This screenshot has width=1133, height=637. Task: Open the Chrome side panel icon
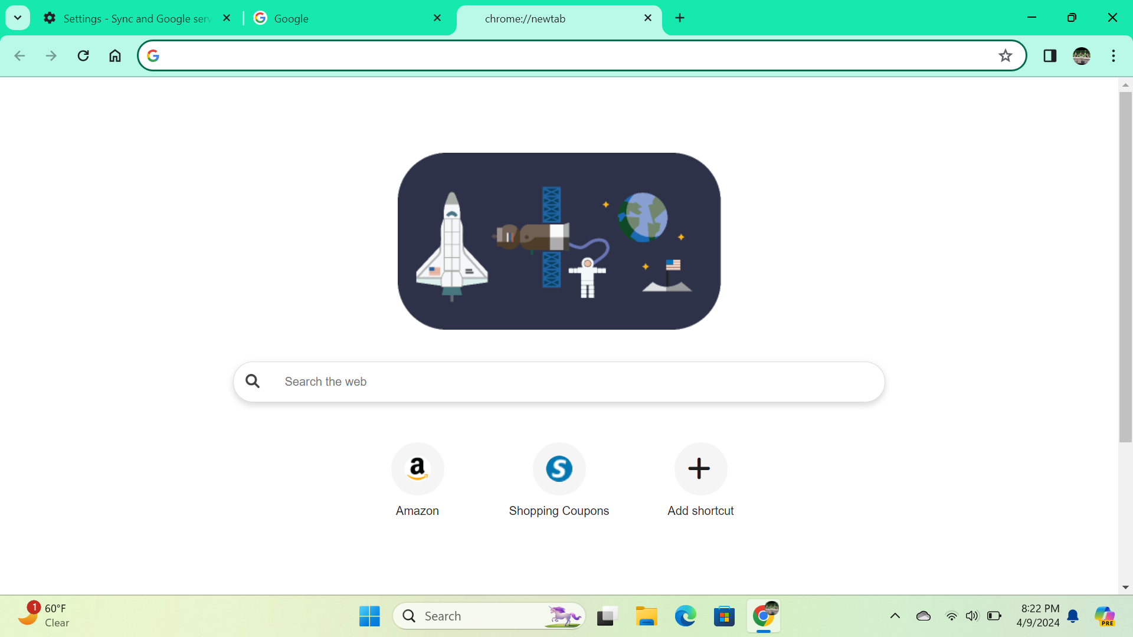click(x=1050, y=55)
